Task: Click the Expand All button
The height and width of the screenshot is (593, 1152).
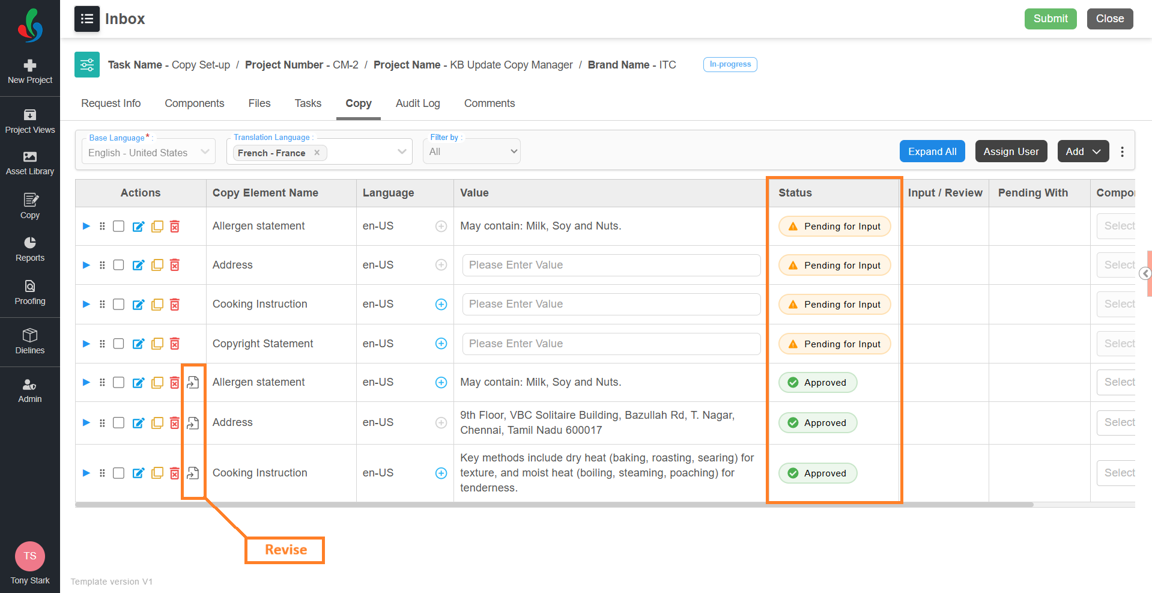Action: tap(932, 152)
